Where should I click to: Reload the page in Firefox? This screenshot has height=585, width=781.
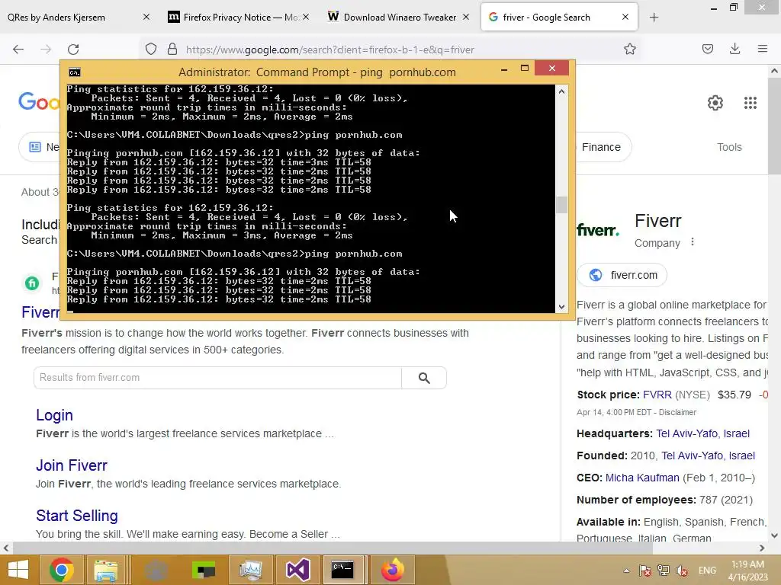pos(73,50)
